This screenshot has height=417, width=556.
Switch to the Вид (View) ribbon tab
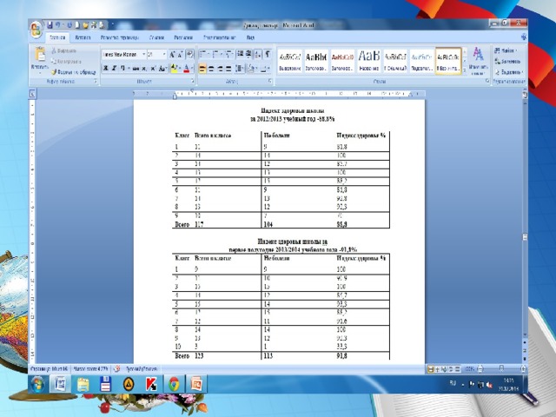point(250,37)
